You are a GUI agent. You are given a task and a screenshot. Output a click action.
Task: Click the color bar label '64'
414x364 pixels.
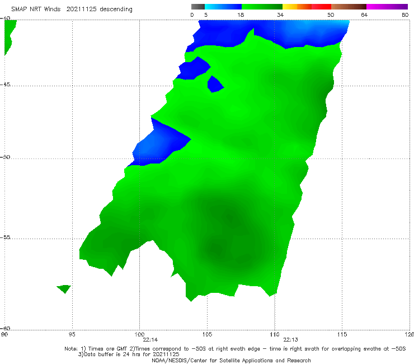click(x=364, y=15)
